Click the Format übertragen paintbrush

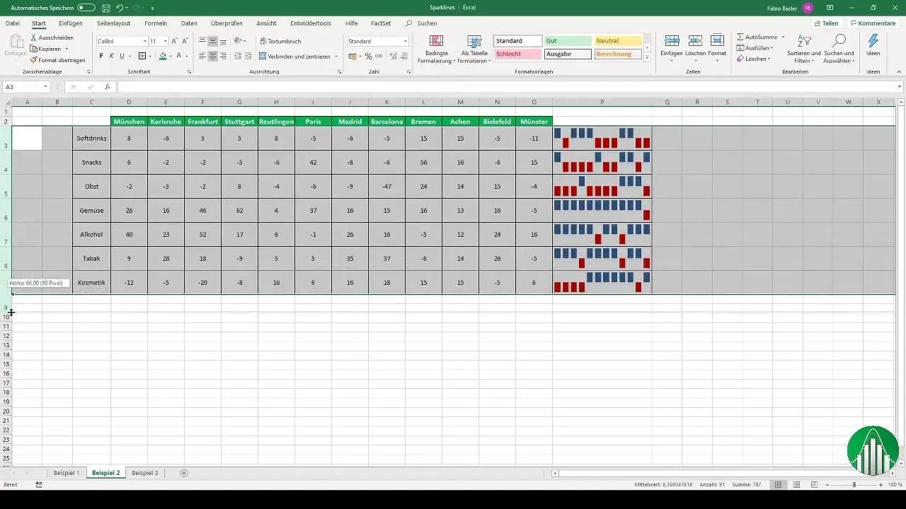(x=34, y=60)
